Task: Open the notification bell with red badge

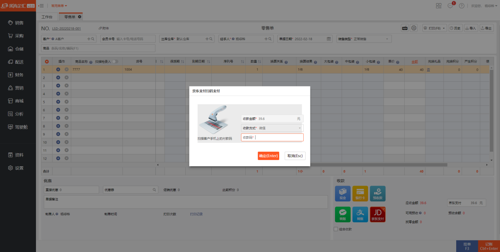Action: tap(450, 6)
